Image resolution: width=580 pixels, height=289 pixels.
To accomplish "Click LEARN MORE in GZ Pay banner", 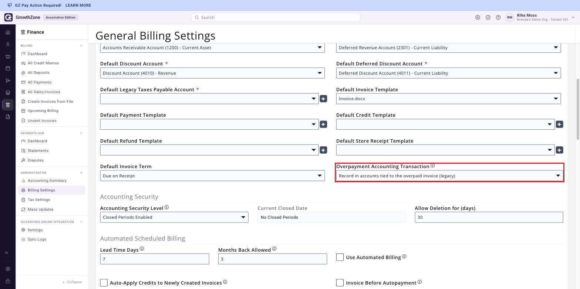I will pyautogui.click(x=78, y=6).
